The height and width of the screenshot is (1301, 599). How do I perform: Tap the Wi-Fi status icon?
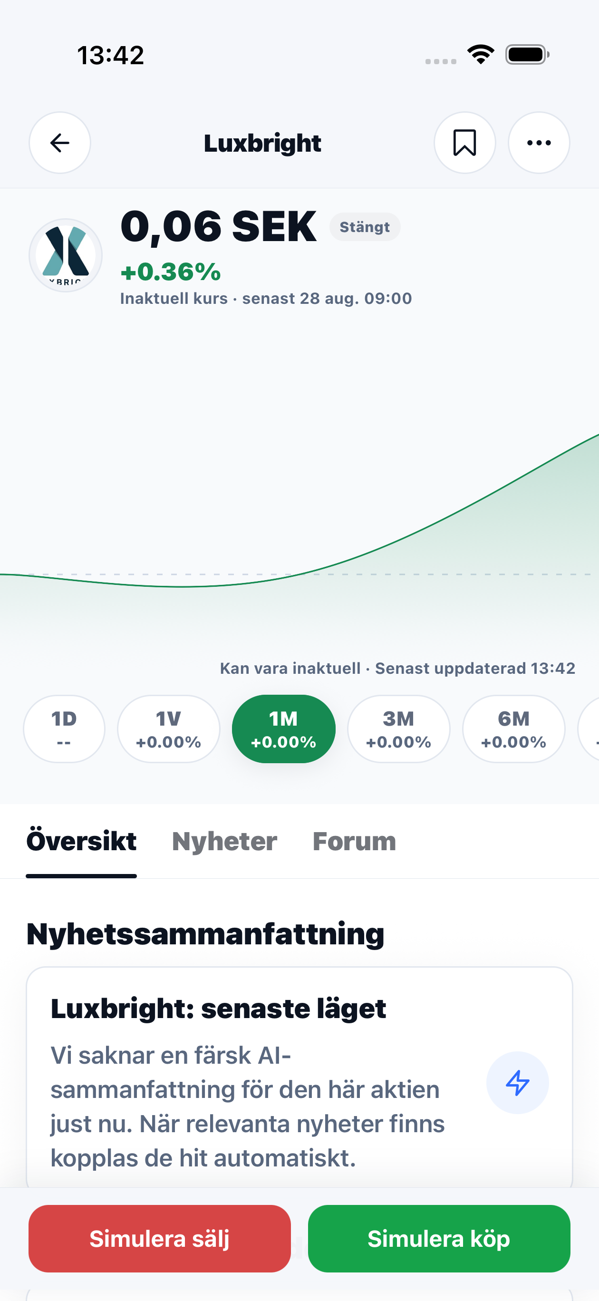[480, 55]
